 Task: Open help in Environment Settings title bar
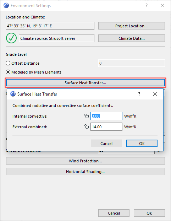(x=147, y=5)
